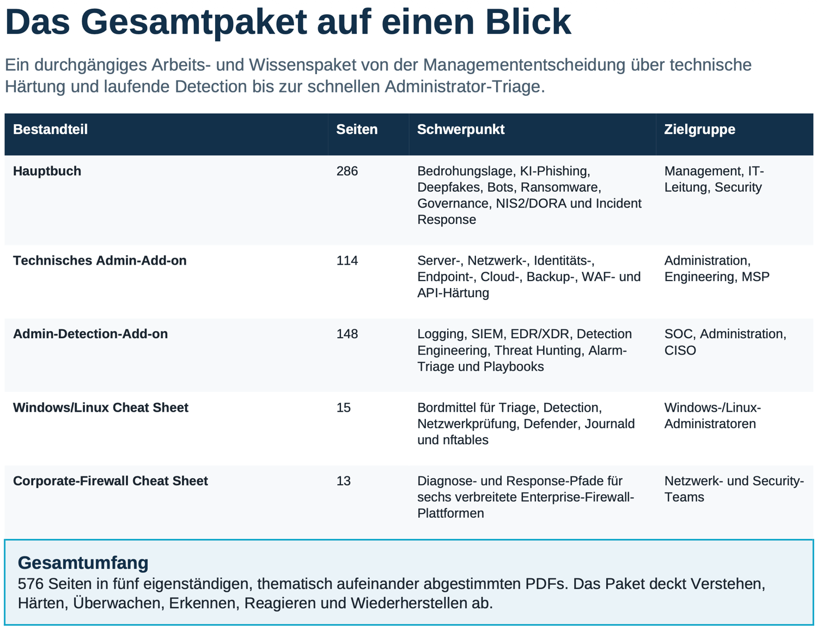The height and width of the screenshot is (630, 817).
Task: Click the Seiten column header
Action: click(x=357, y=130)
